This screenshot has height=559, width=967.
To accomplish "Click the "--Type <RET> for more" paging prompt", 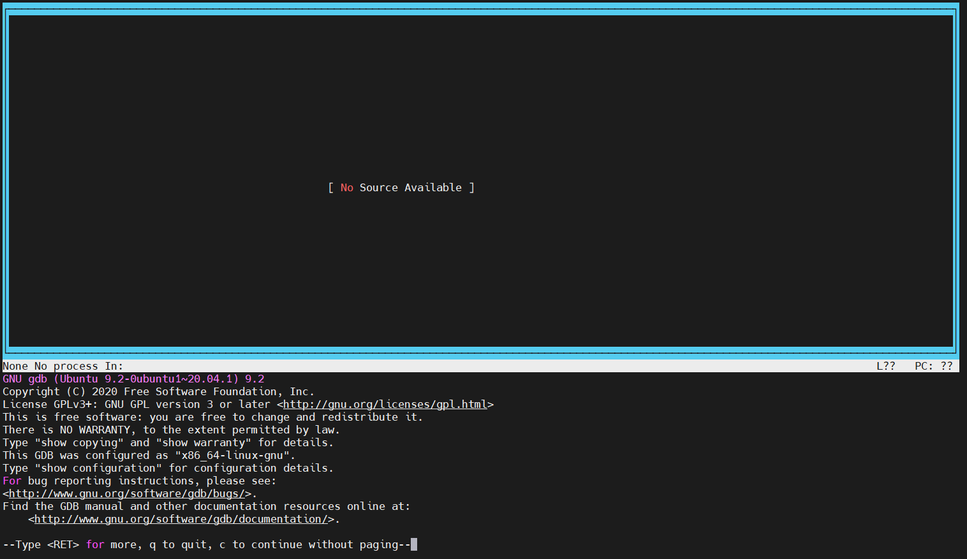I will pyautogui.click(x=206, y=544).
